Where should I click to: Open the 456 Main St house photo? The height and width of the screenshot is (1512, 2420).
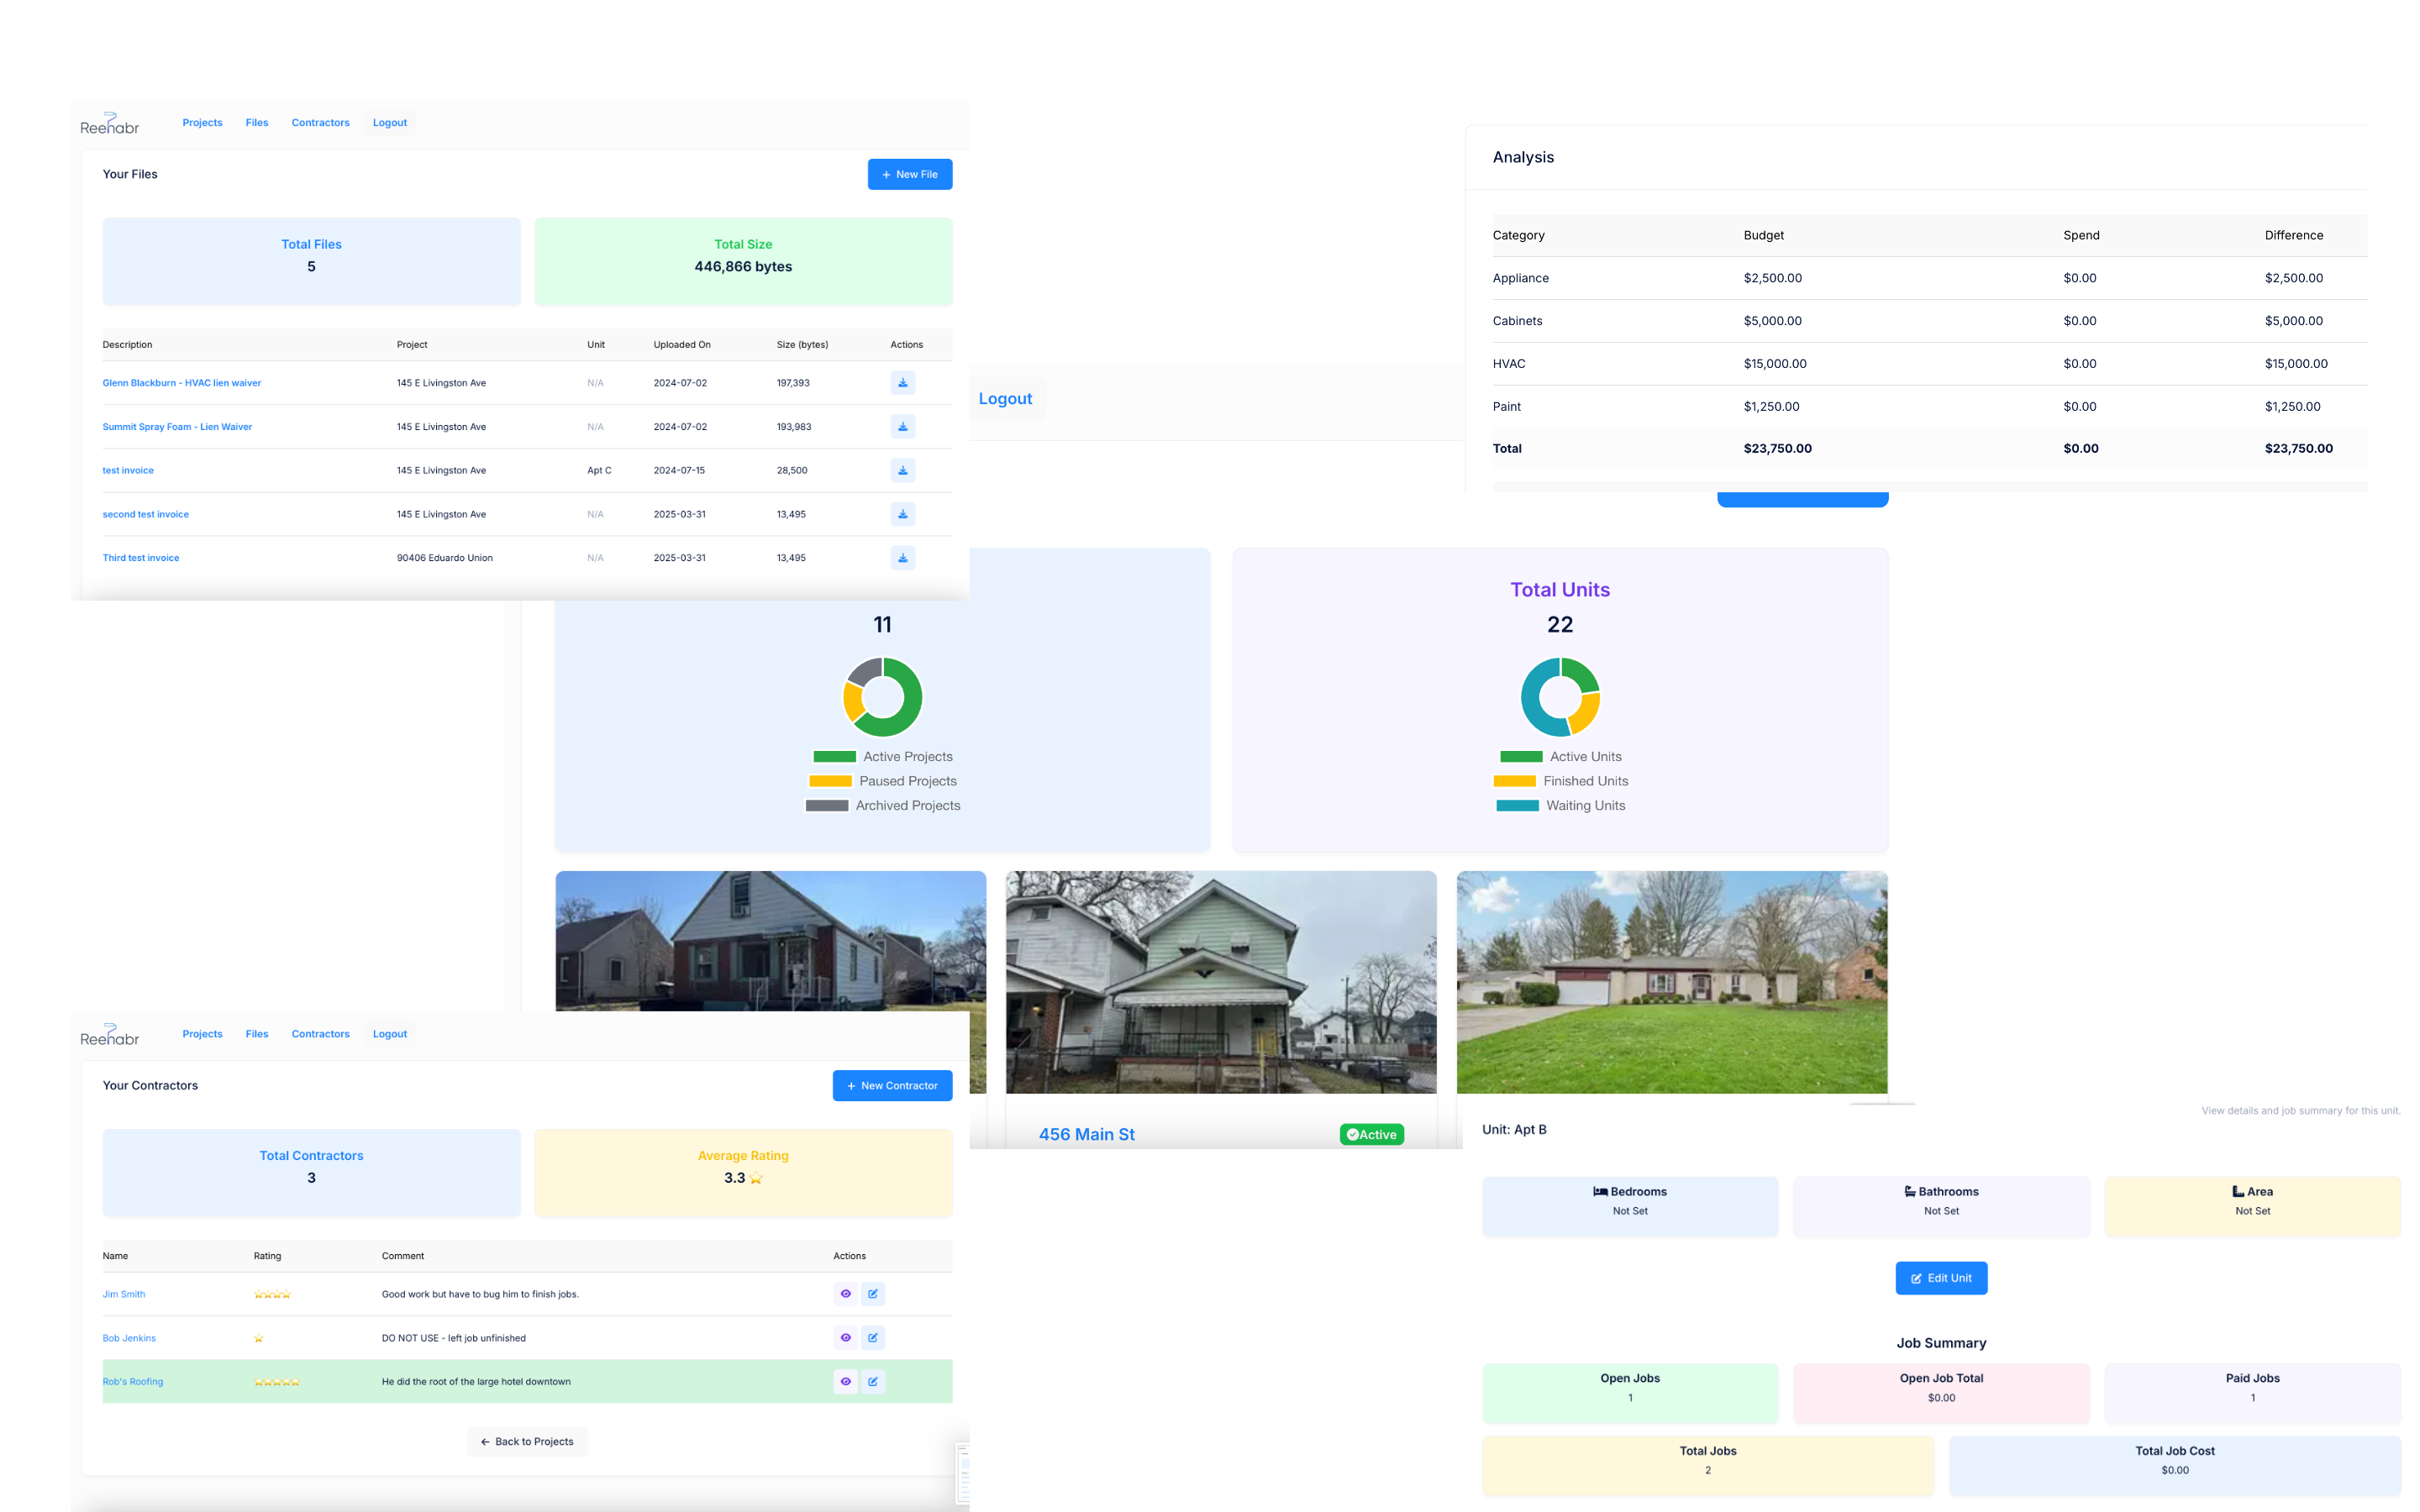(1221, 982)
